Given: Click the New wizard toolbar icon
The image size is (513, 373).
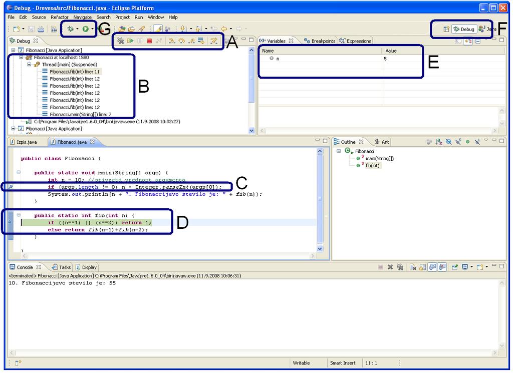Looking at the screenshot, I should point(17,29).
